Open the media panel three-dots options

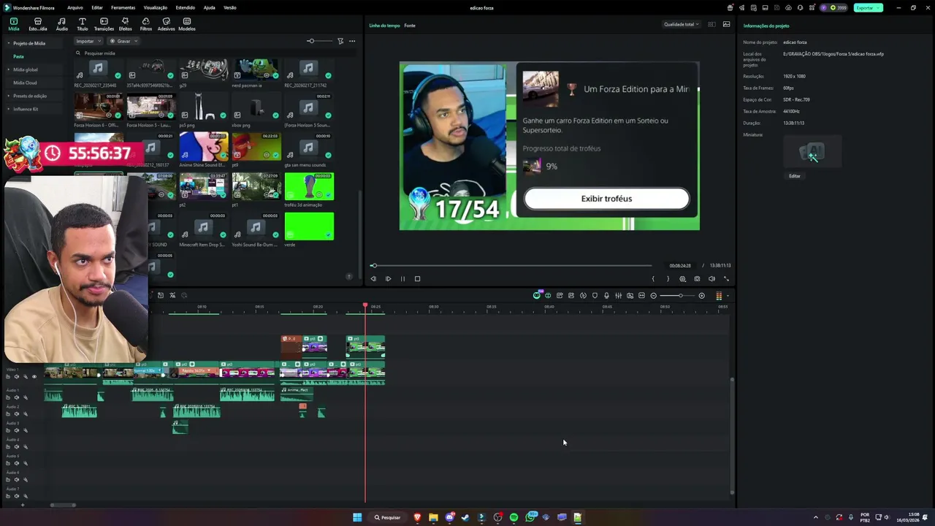point(352,41)
